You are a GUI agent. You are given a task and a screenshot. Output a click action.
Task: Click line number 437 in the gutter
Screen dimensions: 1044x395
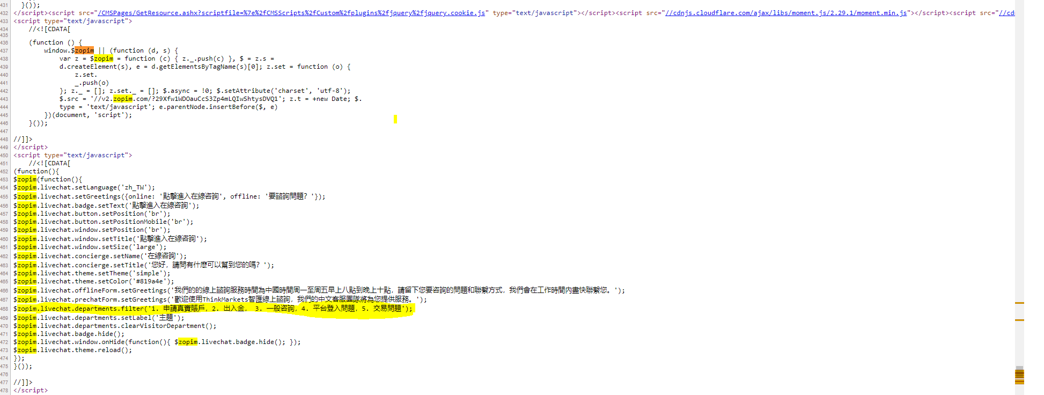pyautogui.click(x=4, y=50)
